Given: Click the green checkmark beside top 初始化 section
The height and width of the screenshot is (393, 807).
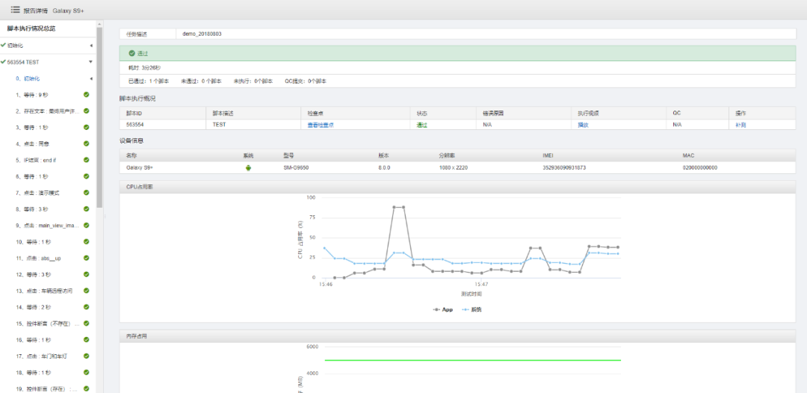Looking at the screenshot, I should (4, 46).
